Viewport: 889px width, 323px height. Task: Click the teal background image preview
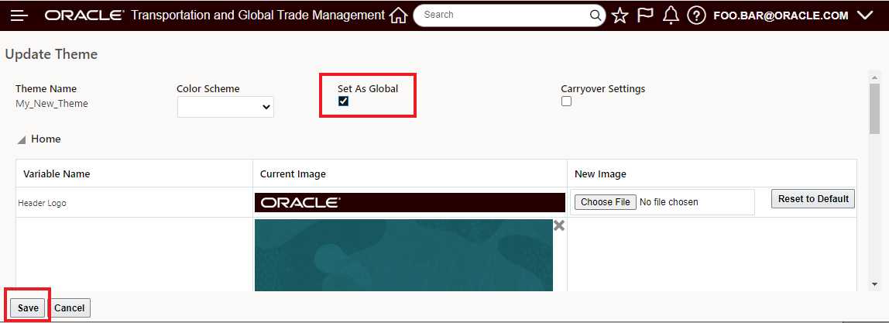coord(403,255)
